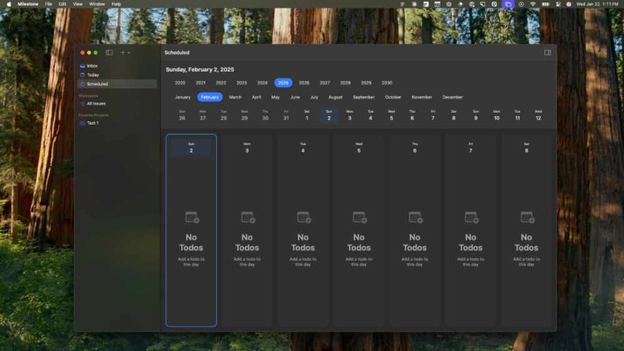Switch to December month
Viewport: 624px width, 351px height.
[x=452, y=97]
